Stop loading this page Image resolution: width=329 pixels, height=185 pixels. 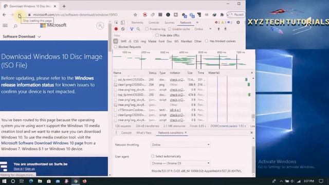pyautogui.click(x=20, y=15)
